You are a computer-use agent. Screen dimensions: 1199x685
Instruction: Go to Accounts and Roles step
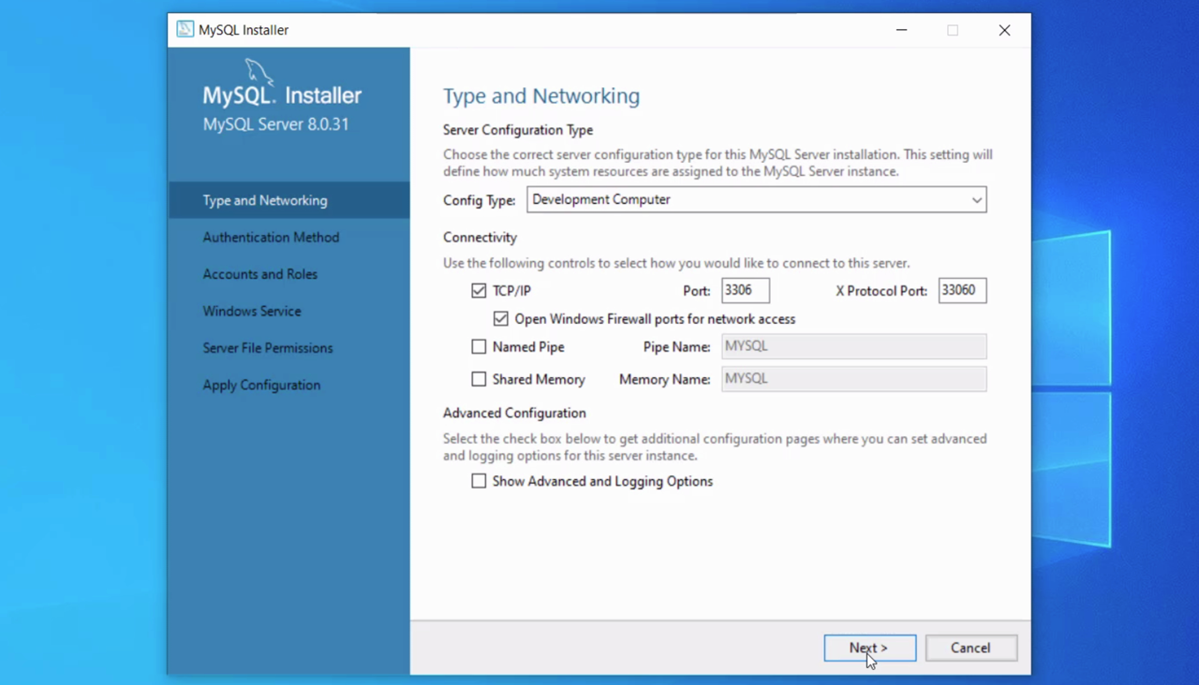pos(259,274)
